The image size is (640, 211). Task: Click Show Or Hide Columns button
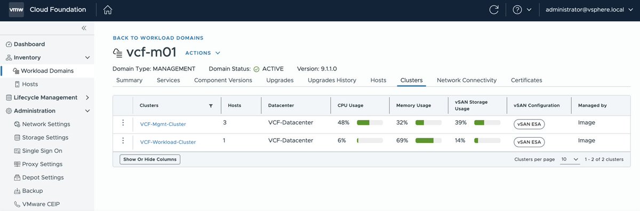click(x=150, y=159)
